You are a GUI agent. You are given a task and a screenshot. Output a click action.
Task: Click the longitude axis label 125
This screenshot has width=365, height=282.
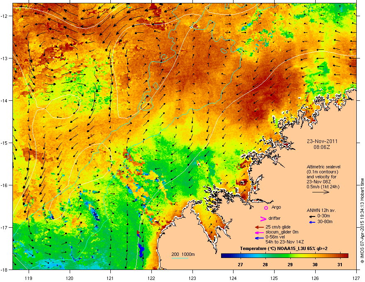point(274,278)
